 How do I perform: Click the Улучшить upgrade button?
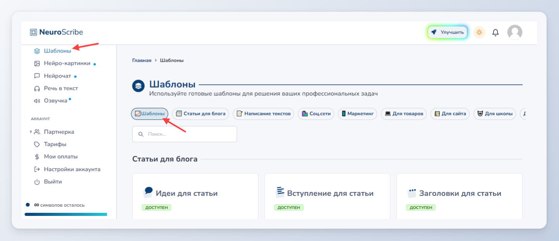tap(448, 32)
